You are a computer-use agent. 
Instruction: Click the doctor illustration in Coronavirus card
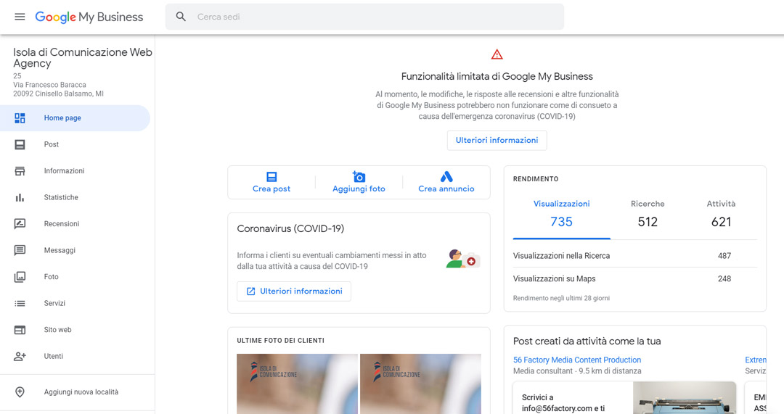click(463, 259)
